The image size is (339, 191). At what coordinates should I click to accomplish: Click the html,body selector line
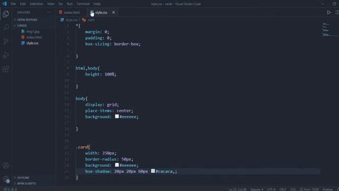point(87,68)
